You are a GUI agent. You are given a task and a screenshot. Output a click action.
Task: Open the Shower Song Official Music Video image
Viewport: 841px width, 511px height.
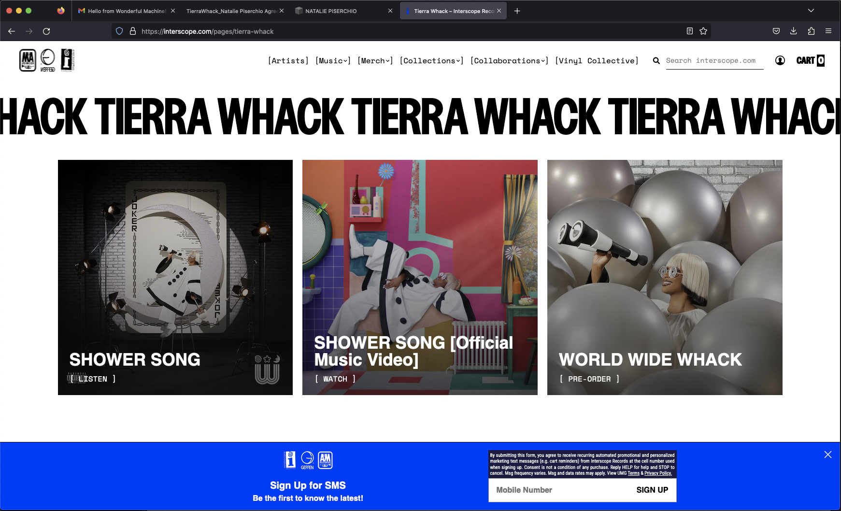pyautogui.click(x=420, y=277)
